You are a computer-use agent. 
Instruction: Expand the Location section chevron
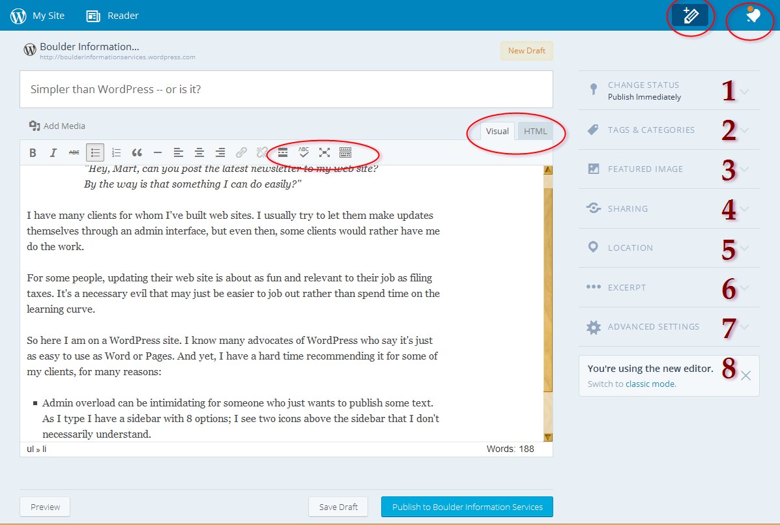(745, 248)
